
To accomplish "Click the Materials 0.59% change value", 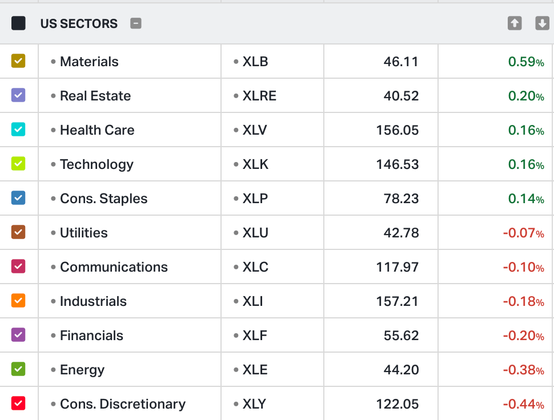I will click(x=525, y=62).
